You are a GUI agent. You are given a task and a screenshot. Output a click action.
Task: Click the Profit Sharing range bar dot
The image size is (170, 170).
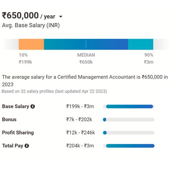[105, 133]
